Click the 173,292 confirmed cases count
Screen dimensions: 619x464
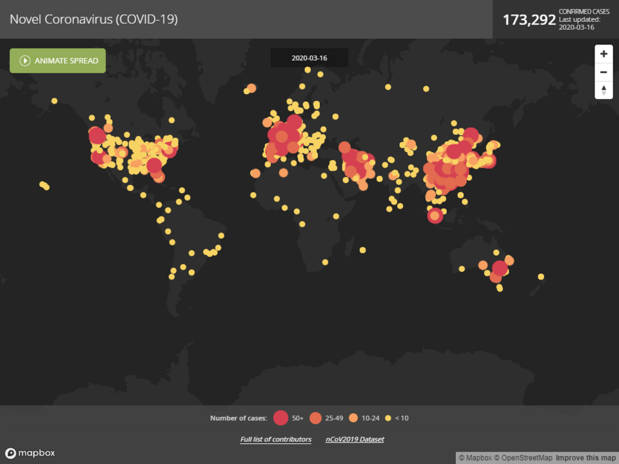point(529,20)
